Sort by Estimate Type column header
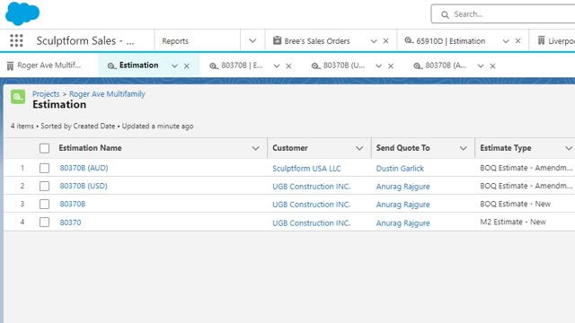 pos(506,148)
